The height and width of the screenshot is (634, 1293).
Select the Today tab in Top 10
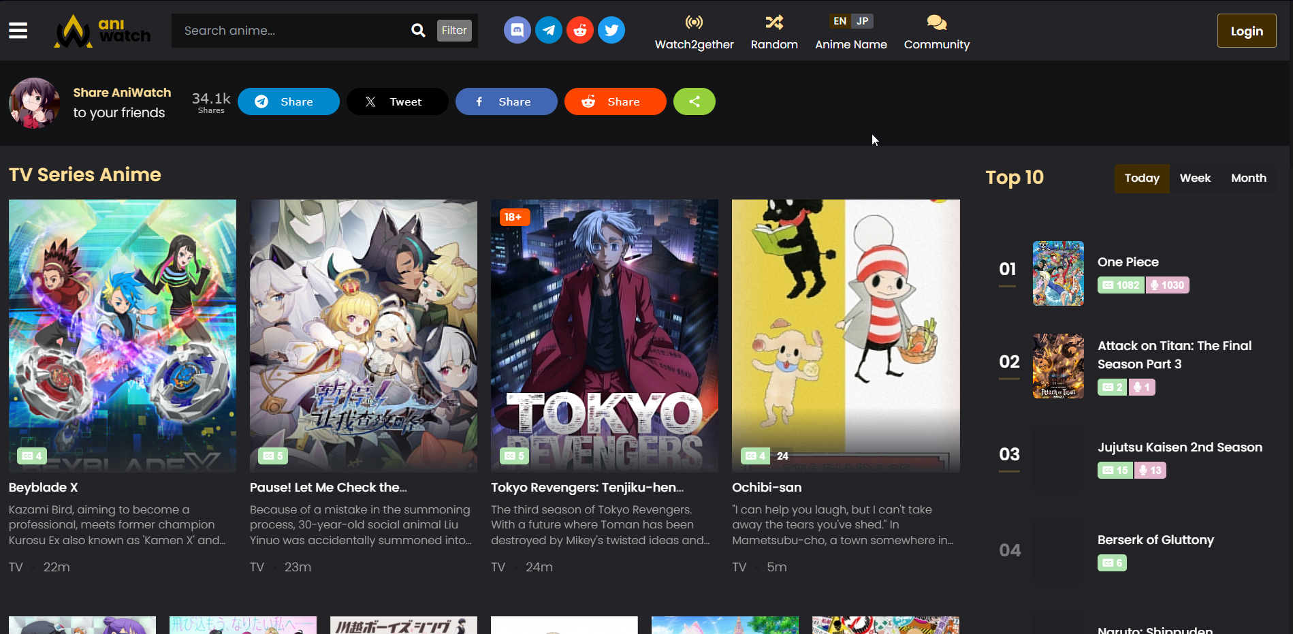pyautogui.click(x=1142, y=178)
